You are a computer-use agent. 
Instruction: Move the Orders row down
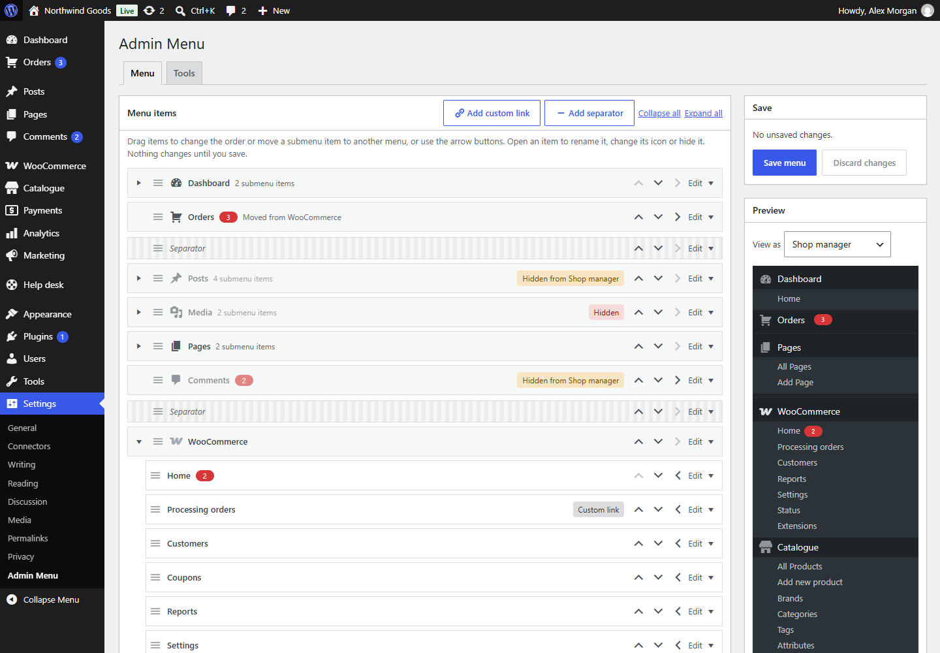(658, 217)
